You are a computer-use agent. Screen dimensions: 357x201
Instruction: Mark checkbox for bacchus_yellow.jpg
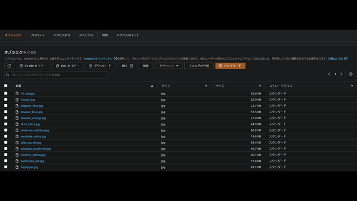click(6, 155)
